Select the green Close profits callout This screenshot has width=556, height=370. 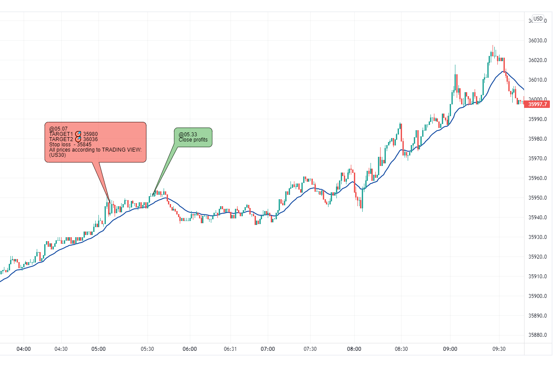pyautogui.click(x=193, y=137)
